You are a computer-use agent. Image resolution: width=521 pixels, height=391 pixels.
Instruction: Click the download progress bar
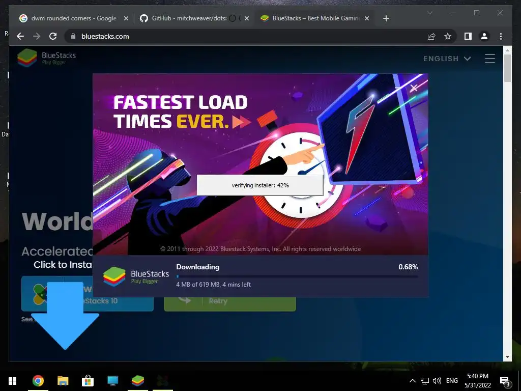coord(297,276)
